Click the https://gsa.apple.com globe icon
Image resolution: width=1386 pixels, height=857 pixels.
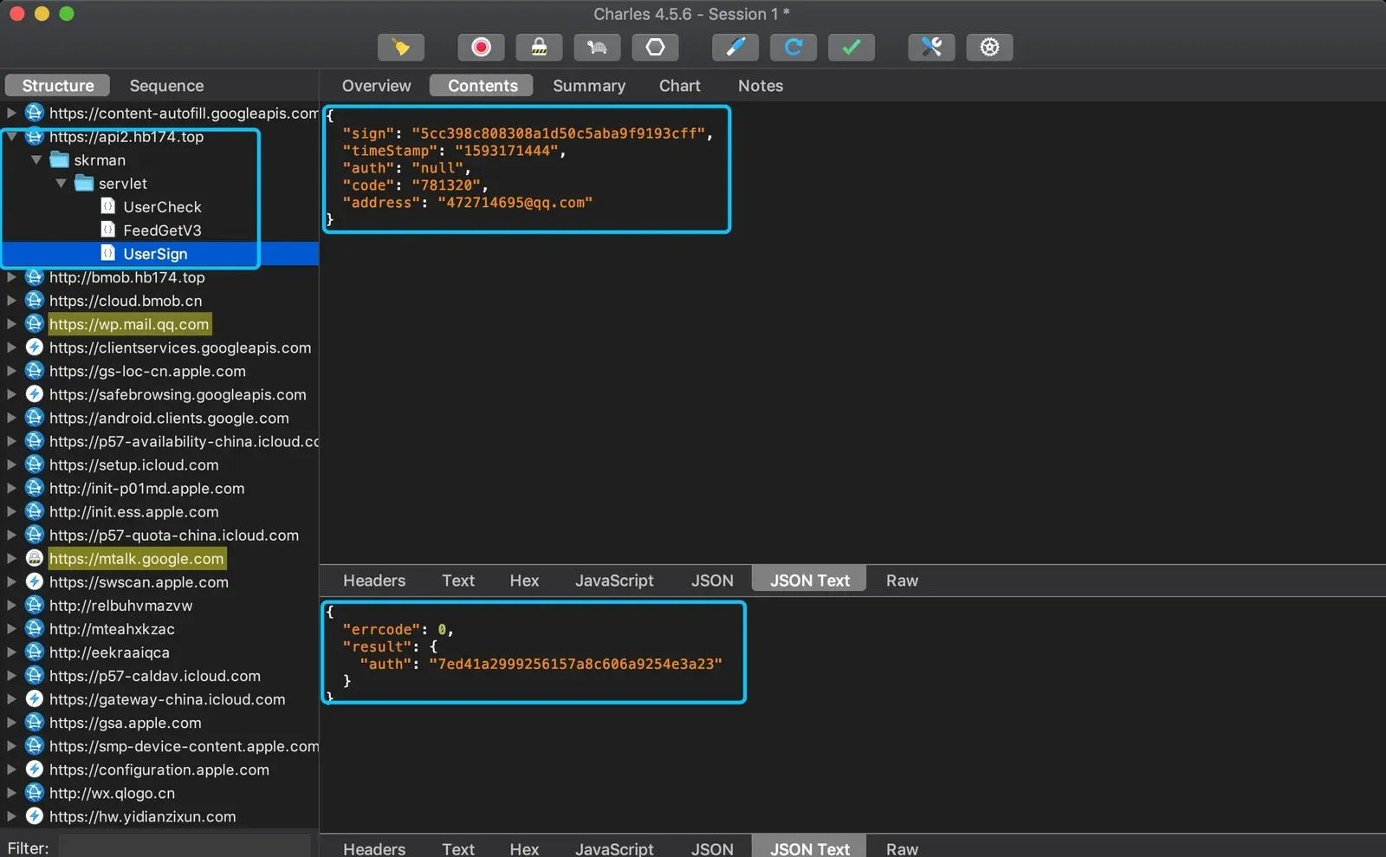tap(34, 722)
